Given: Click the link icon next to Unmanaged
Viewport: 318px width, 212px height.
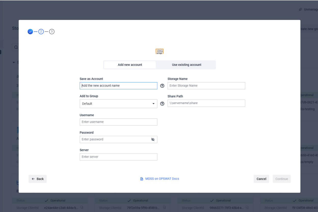Looking at the screenshot, I should point(300,9).
